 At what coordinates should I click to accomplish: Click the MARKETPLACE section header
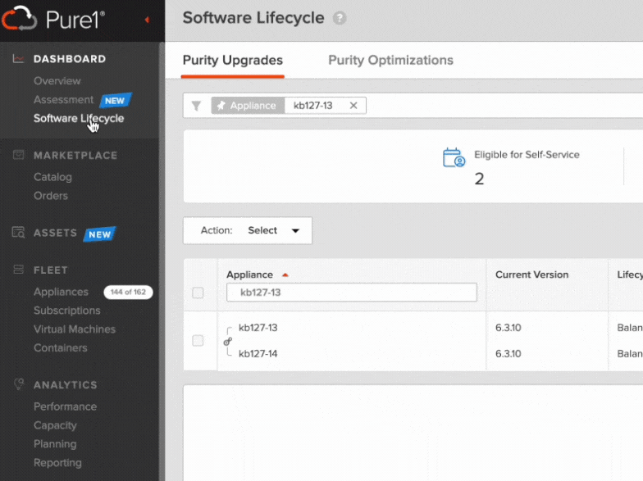pos(75,156)
